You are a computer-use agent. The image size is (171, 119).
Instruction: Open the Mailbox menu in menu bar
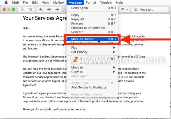[59, 3]
